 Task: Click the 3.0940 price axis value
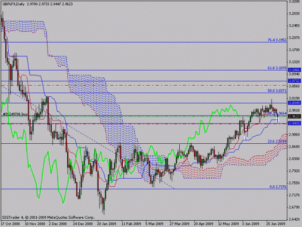pos(294,74)
